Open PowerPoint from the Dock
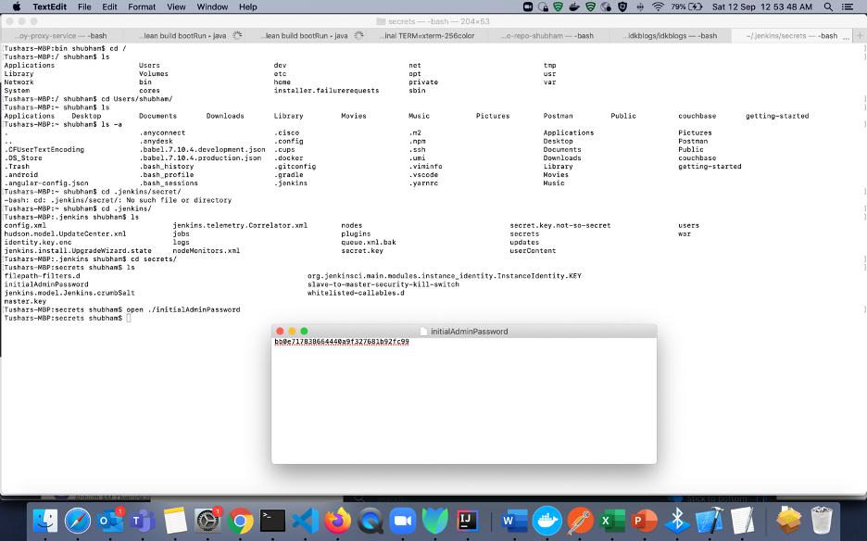Image resolution: width=867 pixels, height=541 pixels. click(x=644, y=521)
